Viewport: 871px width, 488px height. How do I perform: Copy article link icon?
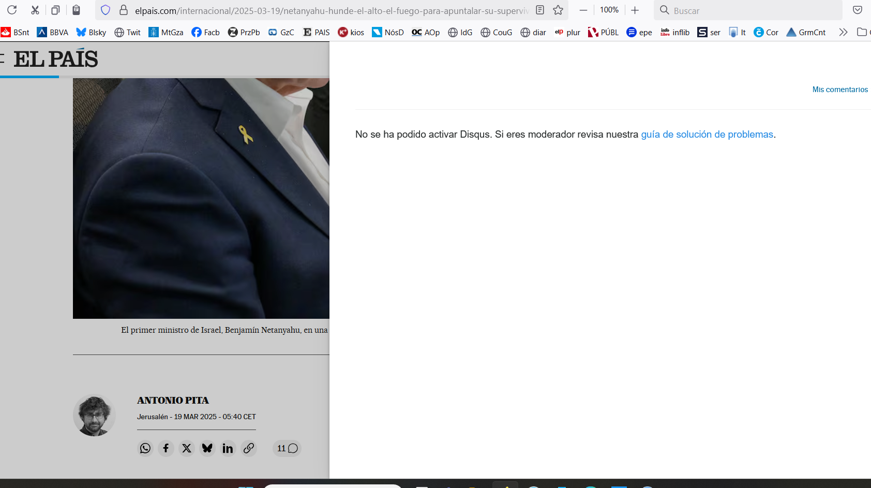[249, 448]
